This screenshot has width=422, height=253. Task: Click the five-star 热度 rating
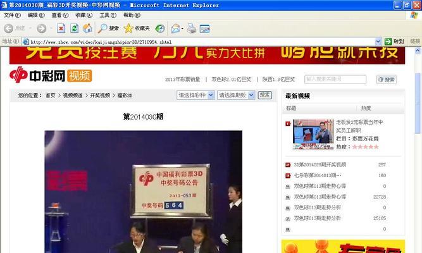(x=366, y=147)
